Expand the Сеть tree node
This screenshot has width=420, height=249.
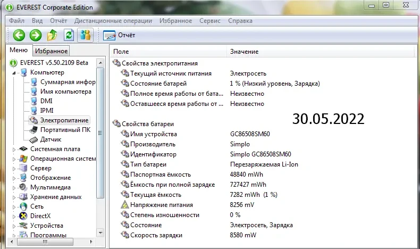click(14, 207)
